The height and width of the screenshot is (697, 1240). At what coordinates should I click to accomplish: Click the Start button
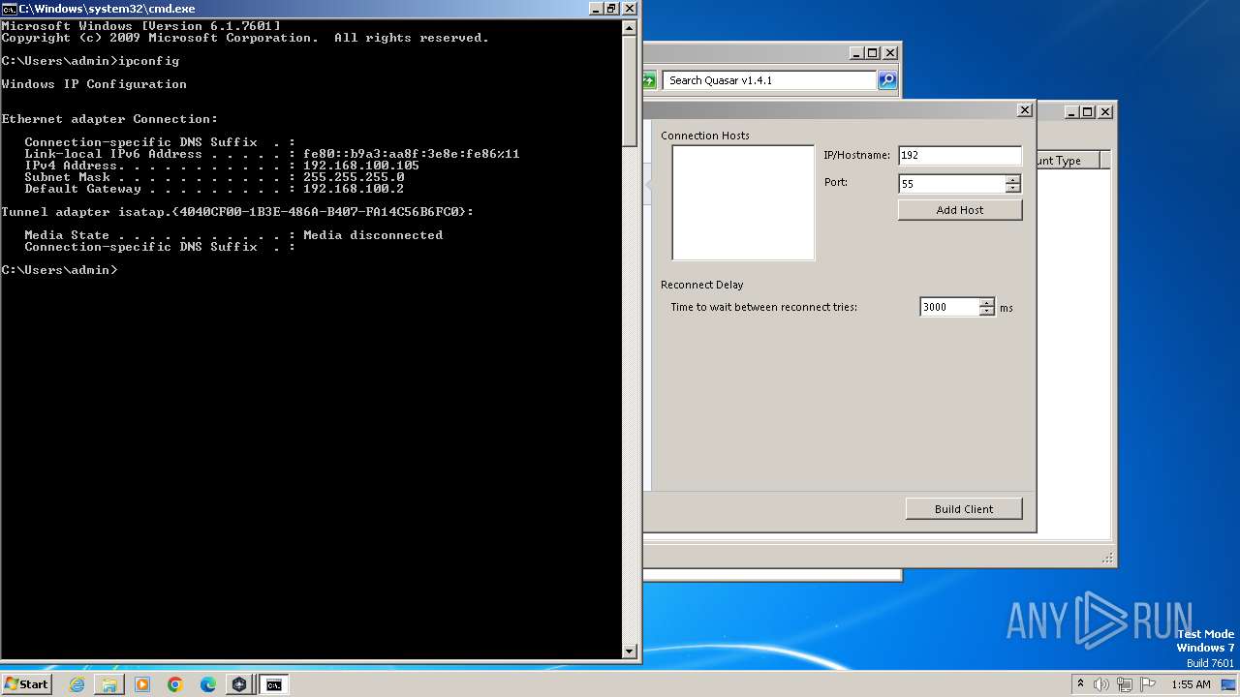coord(26,684)
